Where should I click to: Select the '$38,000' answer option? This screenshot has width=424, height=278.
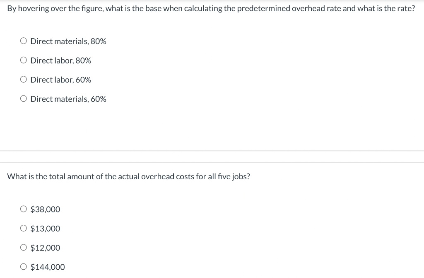pos(24,209)
